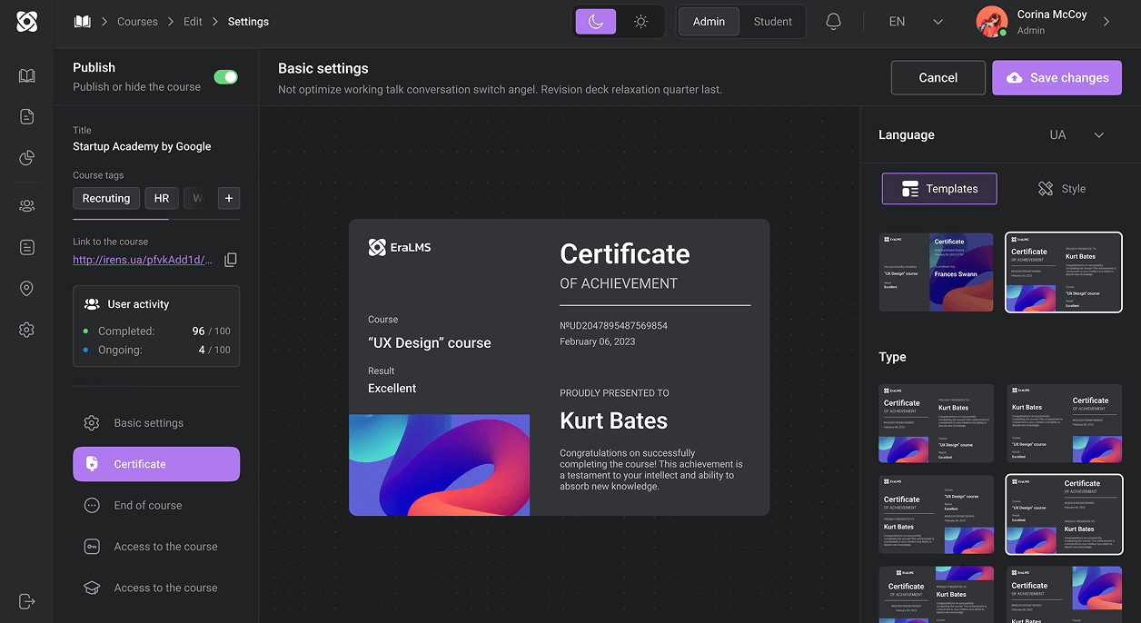This screenshot has width=1141, height=623.
Task: Open the settings gear icon in the sidebar
Action: pos(26,330)
